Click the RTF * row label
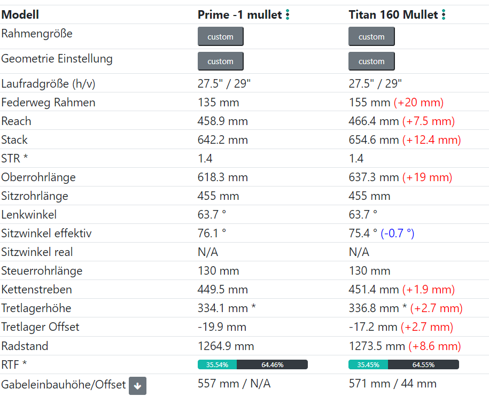 (x=14, y=365)
